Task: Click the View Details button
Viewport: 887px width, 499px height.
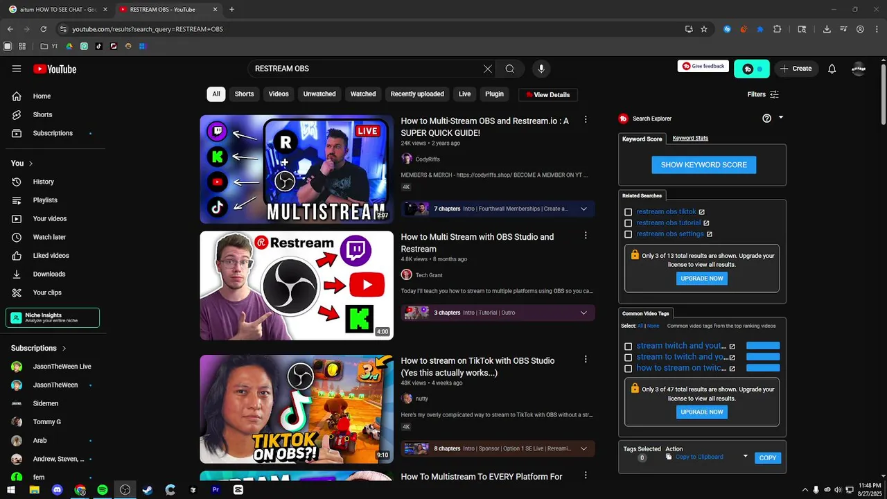Action: coord(548,95)
